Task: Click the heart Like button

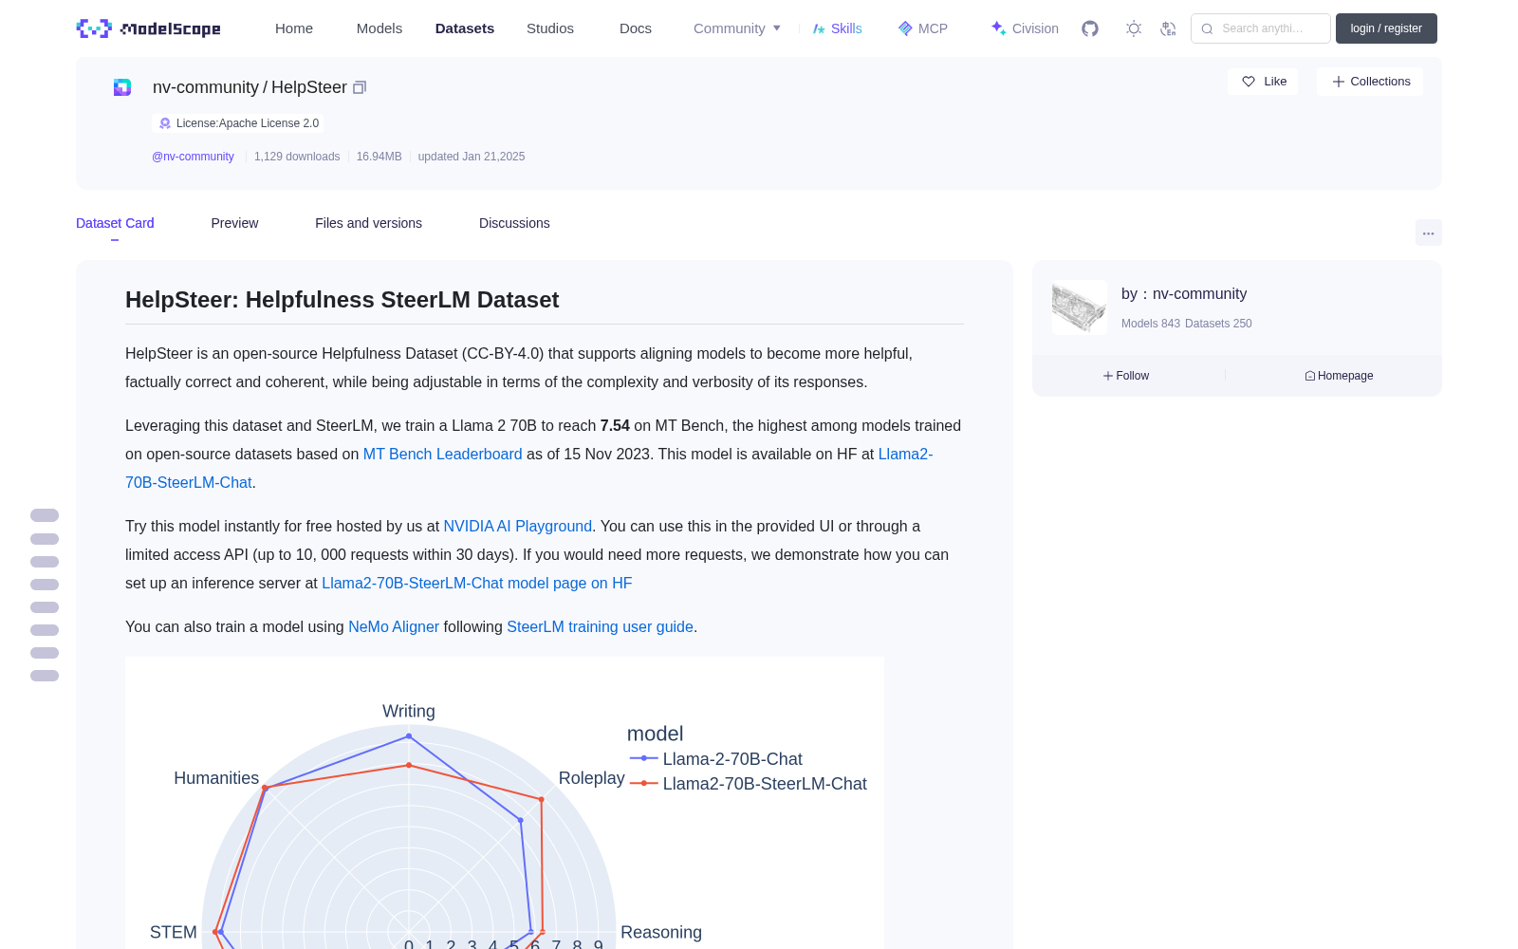Action: (1263, 82)
